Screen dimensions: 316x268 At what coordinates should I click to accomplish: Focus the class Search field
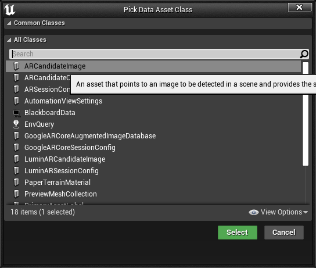click(155, 54)
